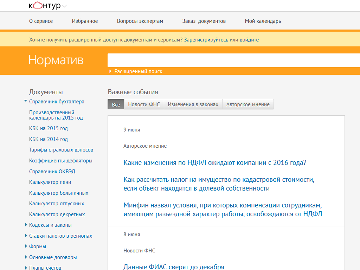Viewport: 360px width, 270px height.
Task: Open the Калькулятор больничных link
Action: (x=59, y=193)
